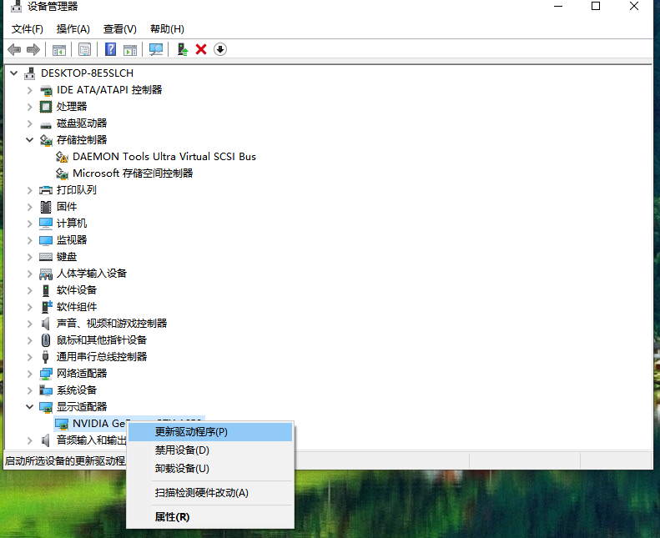Select Microsoft 存储空间控制器 device
660x538 pixels.
[133, 173]
